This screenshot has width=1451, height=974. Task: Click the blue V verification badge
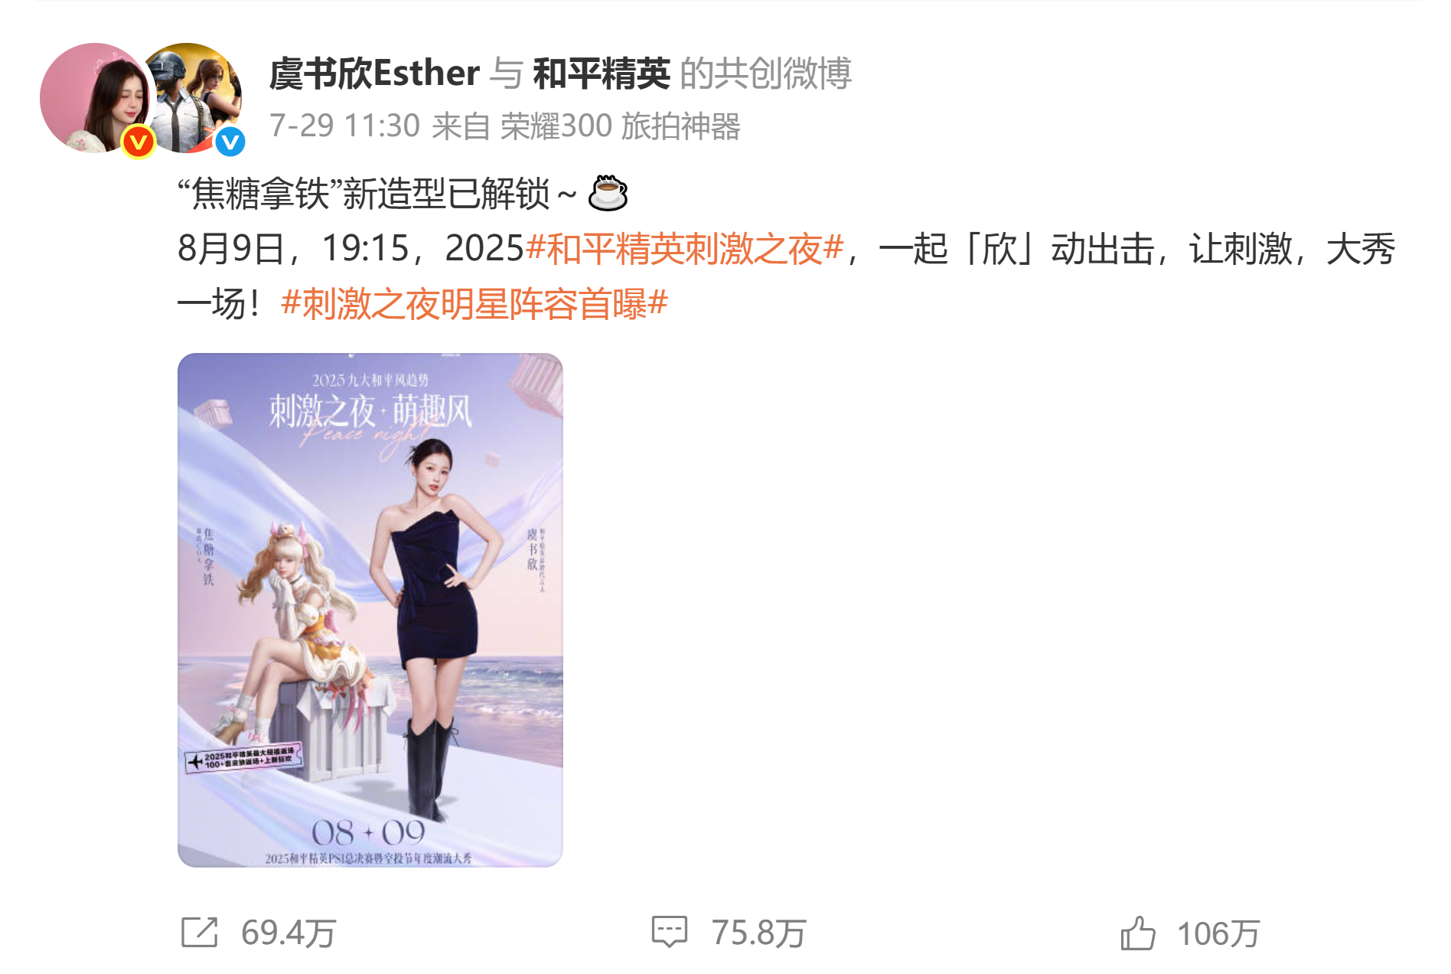pyautogui.click(x=230, y=142)
